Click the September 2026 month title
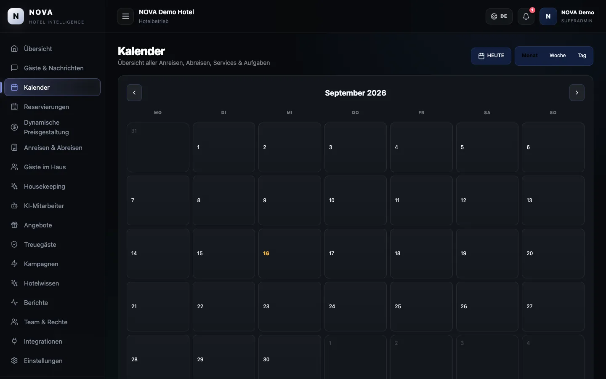 tap(356, 93)
